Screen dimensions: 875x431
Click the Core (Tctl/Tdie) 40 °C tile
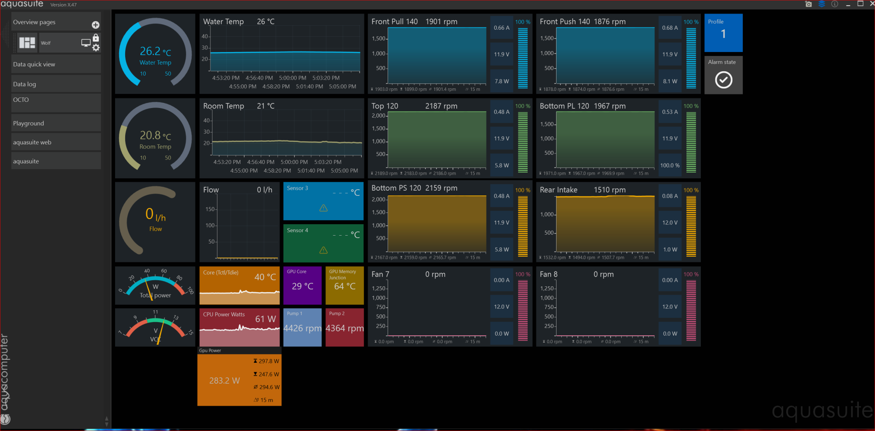point(240,285)
